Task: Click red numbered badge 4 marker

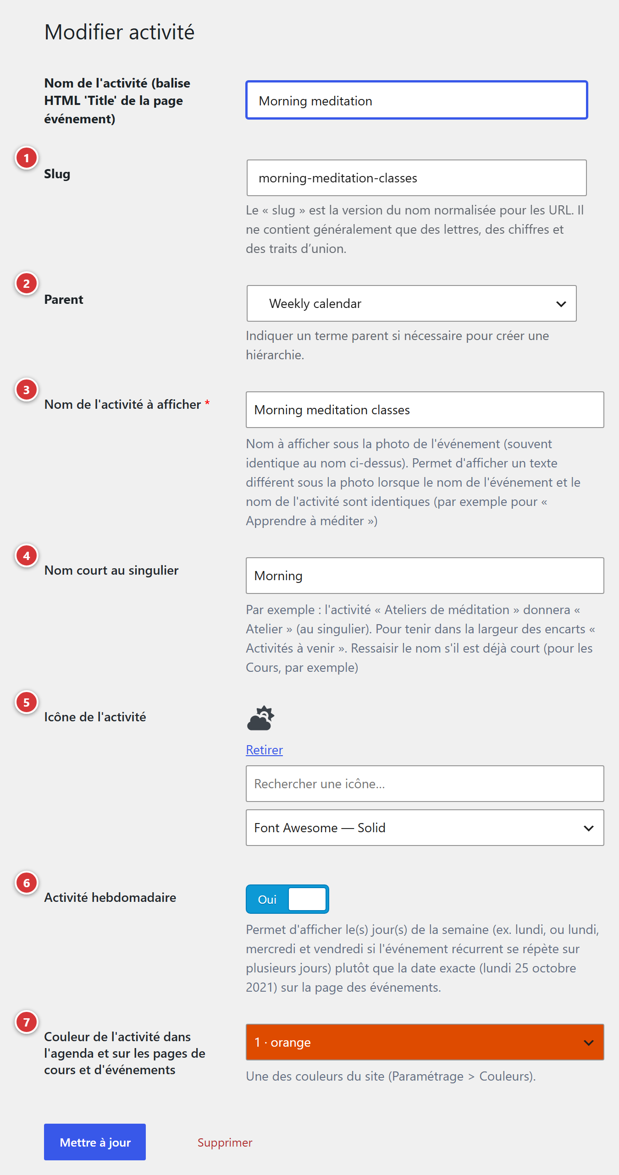Action: 27,556
